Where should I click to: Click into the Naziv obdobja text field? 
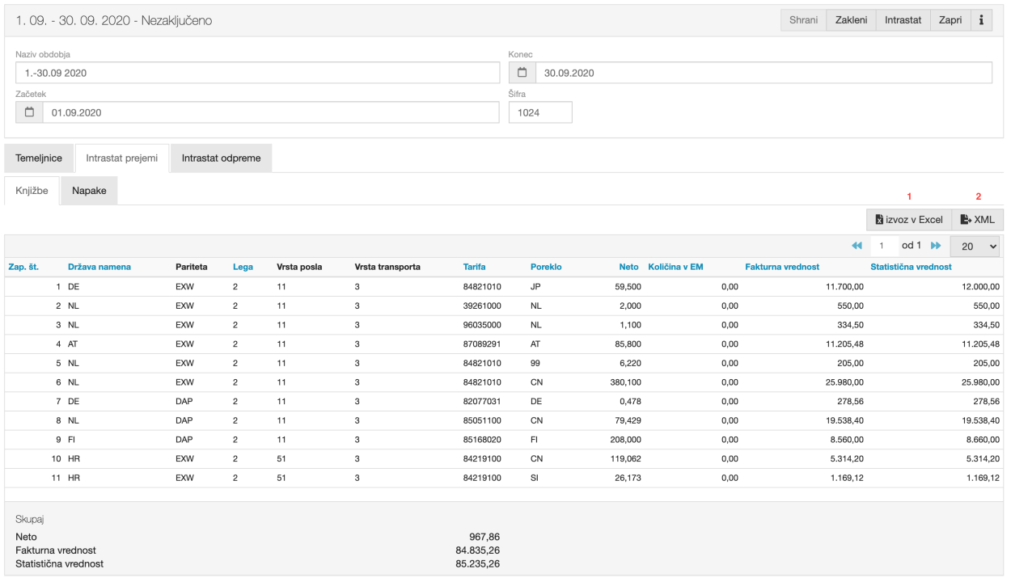[x=257, y=73]
